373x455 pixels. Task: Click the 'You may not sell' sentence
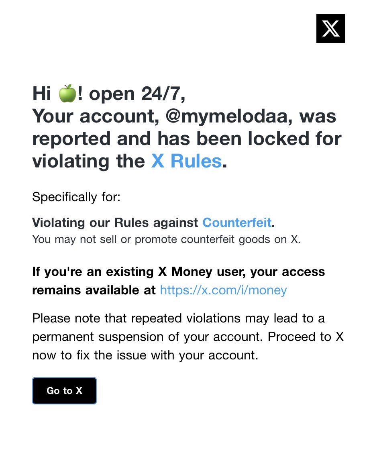tap(166, 239)
